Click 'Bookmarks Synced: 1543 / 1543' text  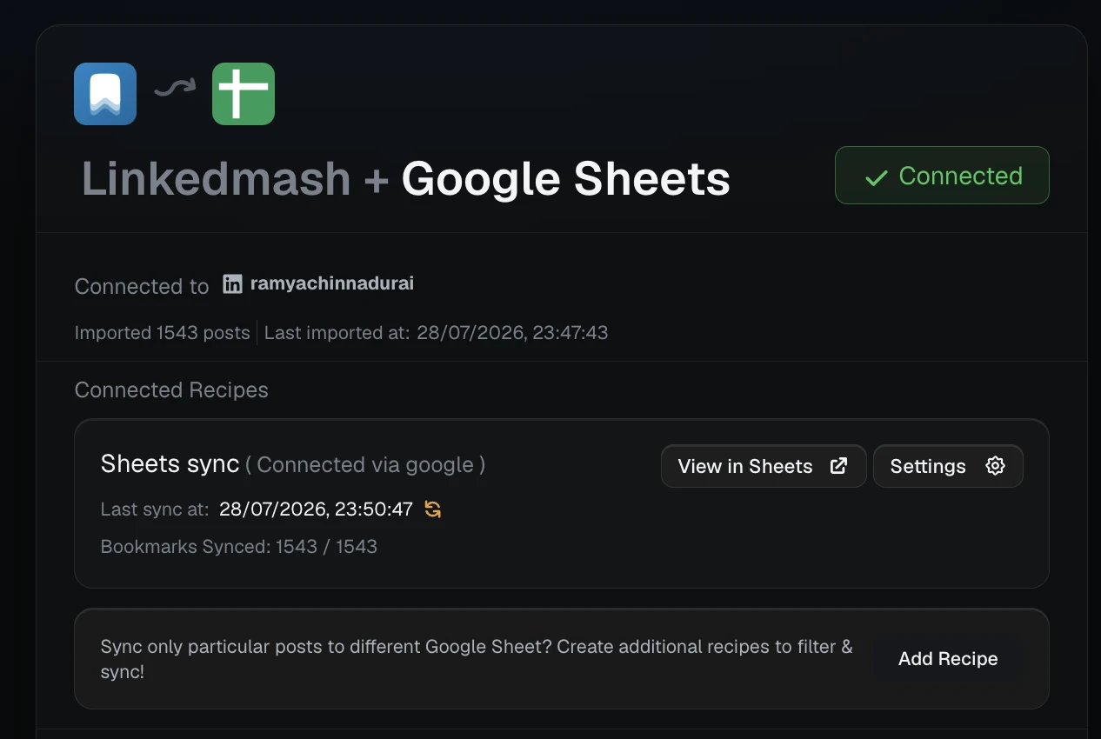(239, 547)
